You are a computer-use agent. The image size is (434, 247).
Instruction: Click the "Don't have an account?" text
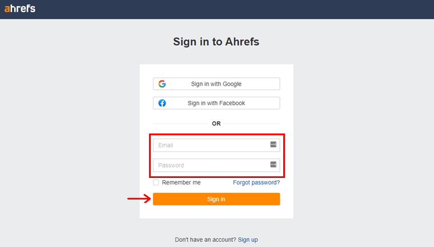pyautogui.click(x=206, y=240)
